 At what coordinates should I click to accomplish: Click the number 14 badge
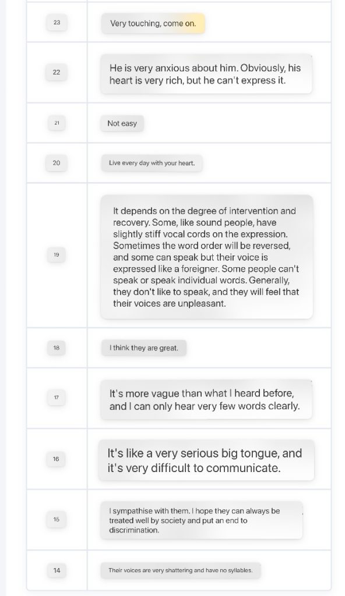(x=57, y=570)
